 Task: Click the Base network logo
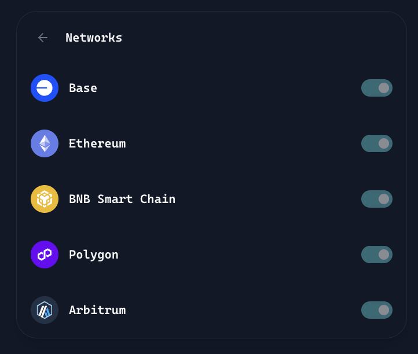coord(45,88)
